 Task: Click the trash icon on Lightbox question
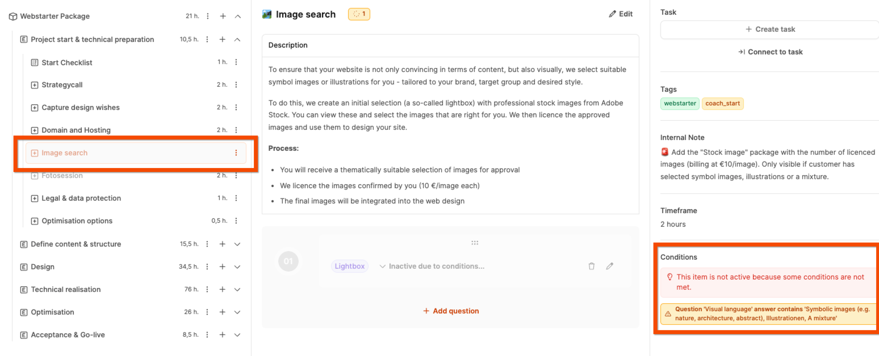(x=591, y=266)
